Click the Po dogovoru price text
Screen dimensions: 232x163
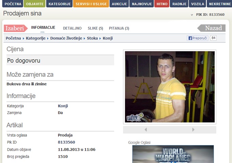pyautogui.click(x=24, y=61)
